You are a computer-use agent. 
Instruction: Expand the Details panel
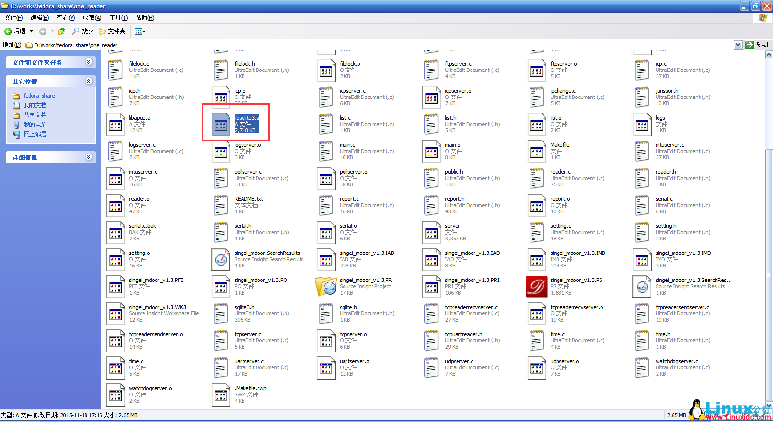(88, 157)
